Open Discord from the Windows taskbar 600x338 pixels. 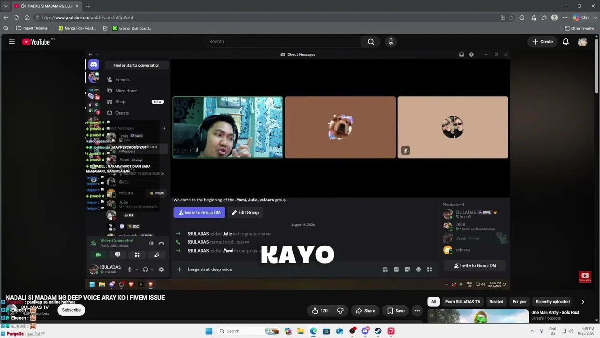tap(365, 331)
